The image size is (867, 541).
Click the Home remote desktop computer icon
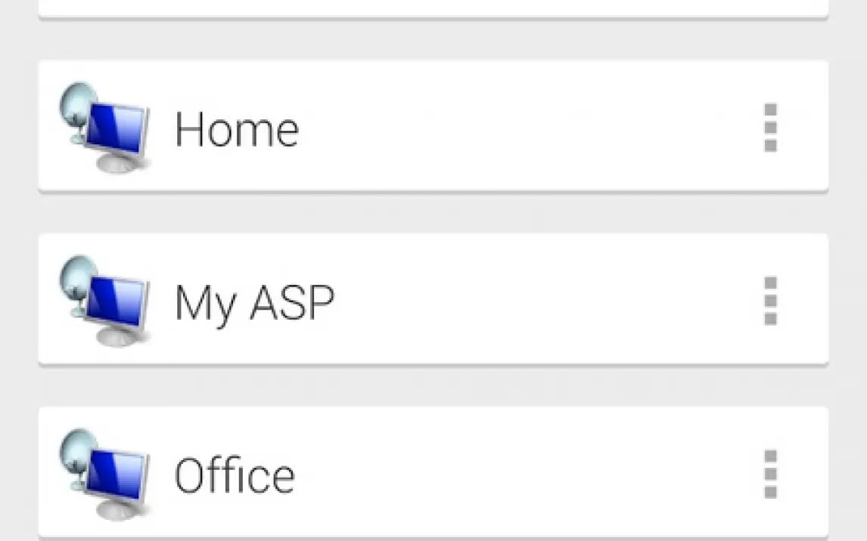coord(104,127)
